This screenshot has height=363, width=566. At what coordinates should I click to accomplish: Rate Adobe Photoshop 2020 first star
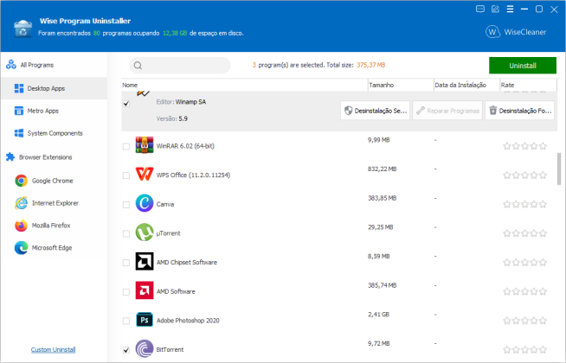507,321
